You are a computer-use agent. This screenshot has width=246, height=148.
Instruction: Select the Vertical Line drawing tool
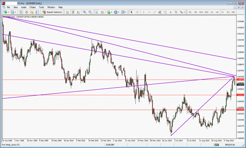[x=144, y=12]
